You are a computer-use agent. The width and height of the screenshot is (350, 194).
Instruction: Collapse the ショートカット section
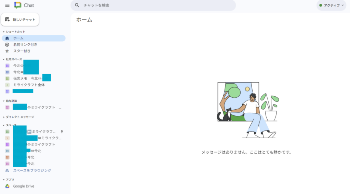coord(3,32)
